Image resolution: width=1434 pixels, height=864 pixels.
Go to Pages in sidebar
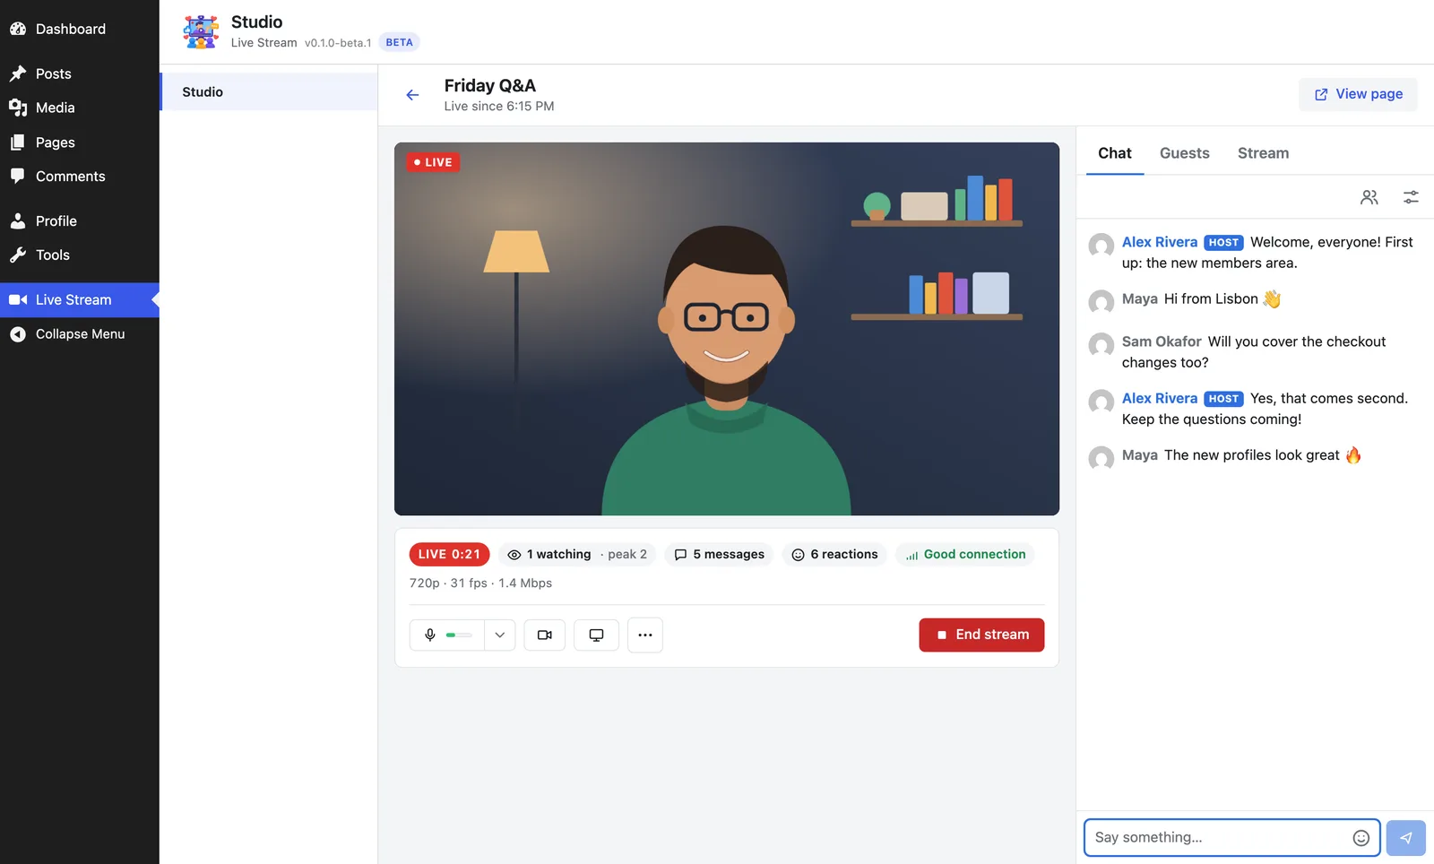(x=79, y=143)
